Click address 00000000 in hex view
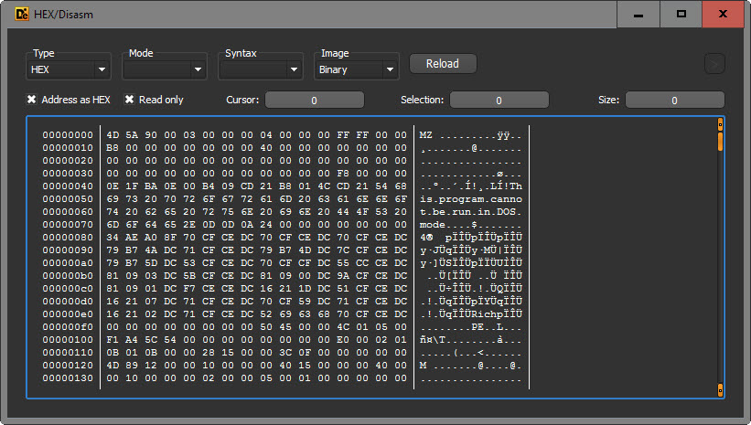Viewport: 751px width, 425px height. pos(68,135)
